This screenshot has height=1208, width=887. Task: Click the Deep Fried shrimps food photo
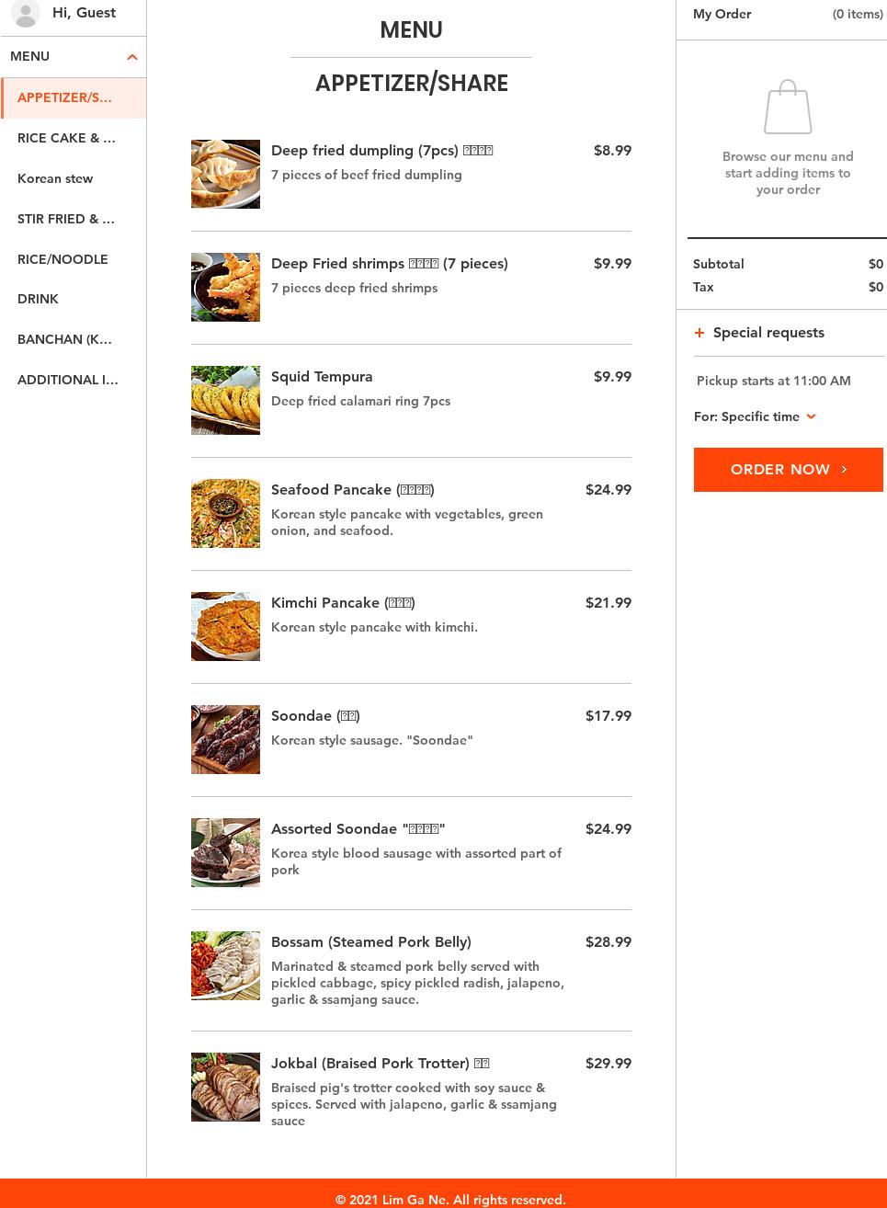coord(225,287)
